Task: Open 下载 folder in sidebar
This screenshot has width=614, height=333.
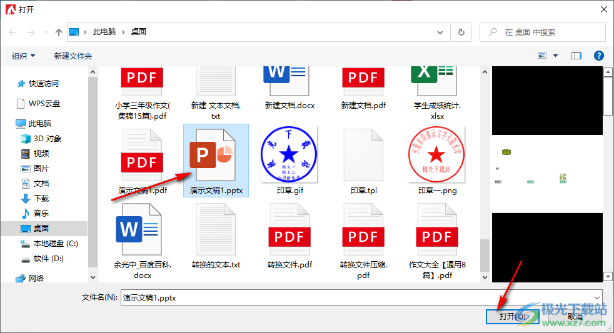Action: 35,199
